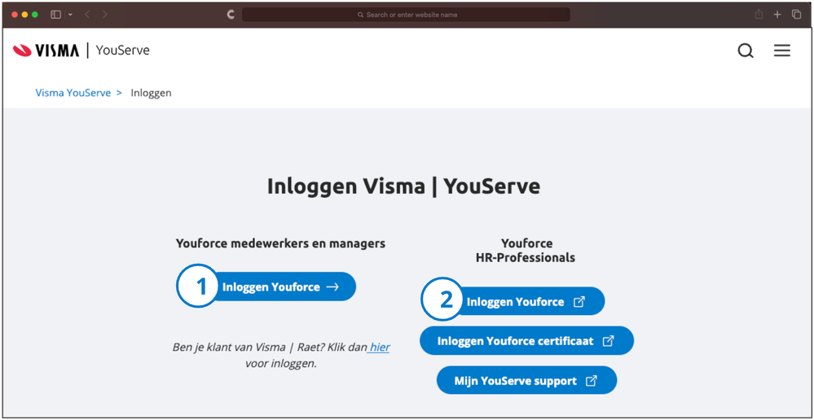The height and width of the screenshot is (420, 814).
Task: Close the Safari window with red button
Action: (x=14, y=15)
